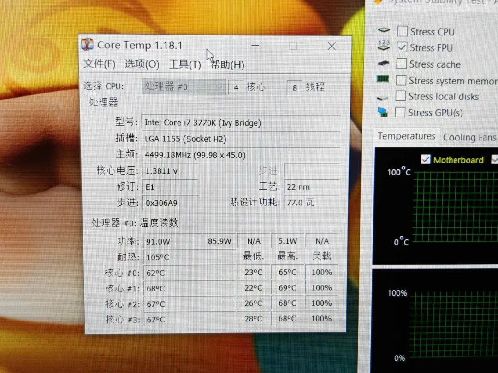This screenshot has height=373, width=498.
Task: Click the LGA 1155 (Socket H2) field
Action: click(x=241, y=139)
